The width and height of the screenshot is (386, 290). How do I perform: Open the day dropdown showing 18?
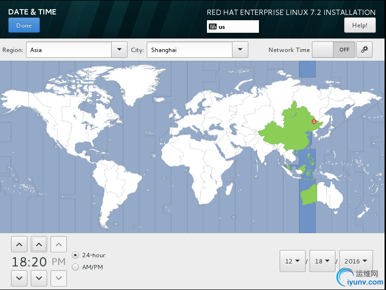(x=322, y=261)
